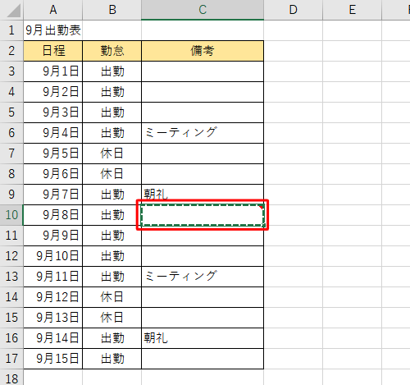The height and width of the screenshot is (385, 410).
Task: Select the date cell 9月8日
Action: 53,215
